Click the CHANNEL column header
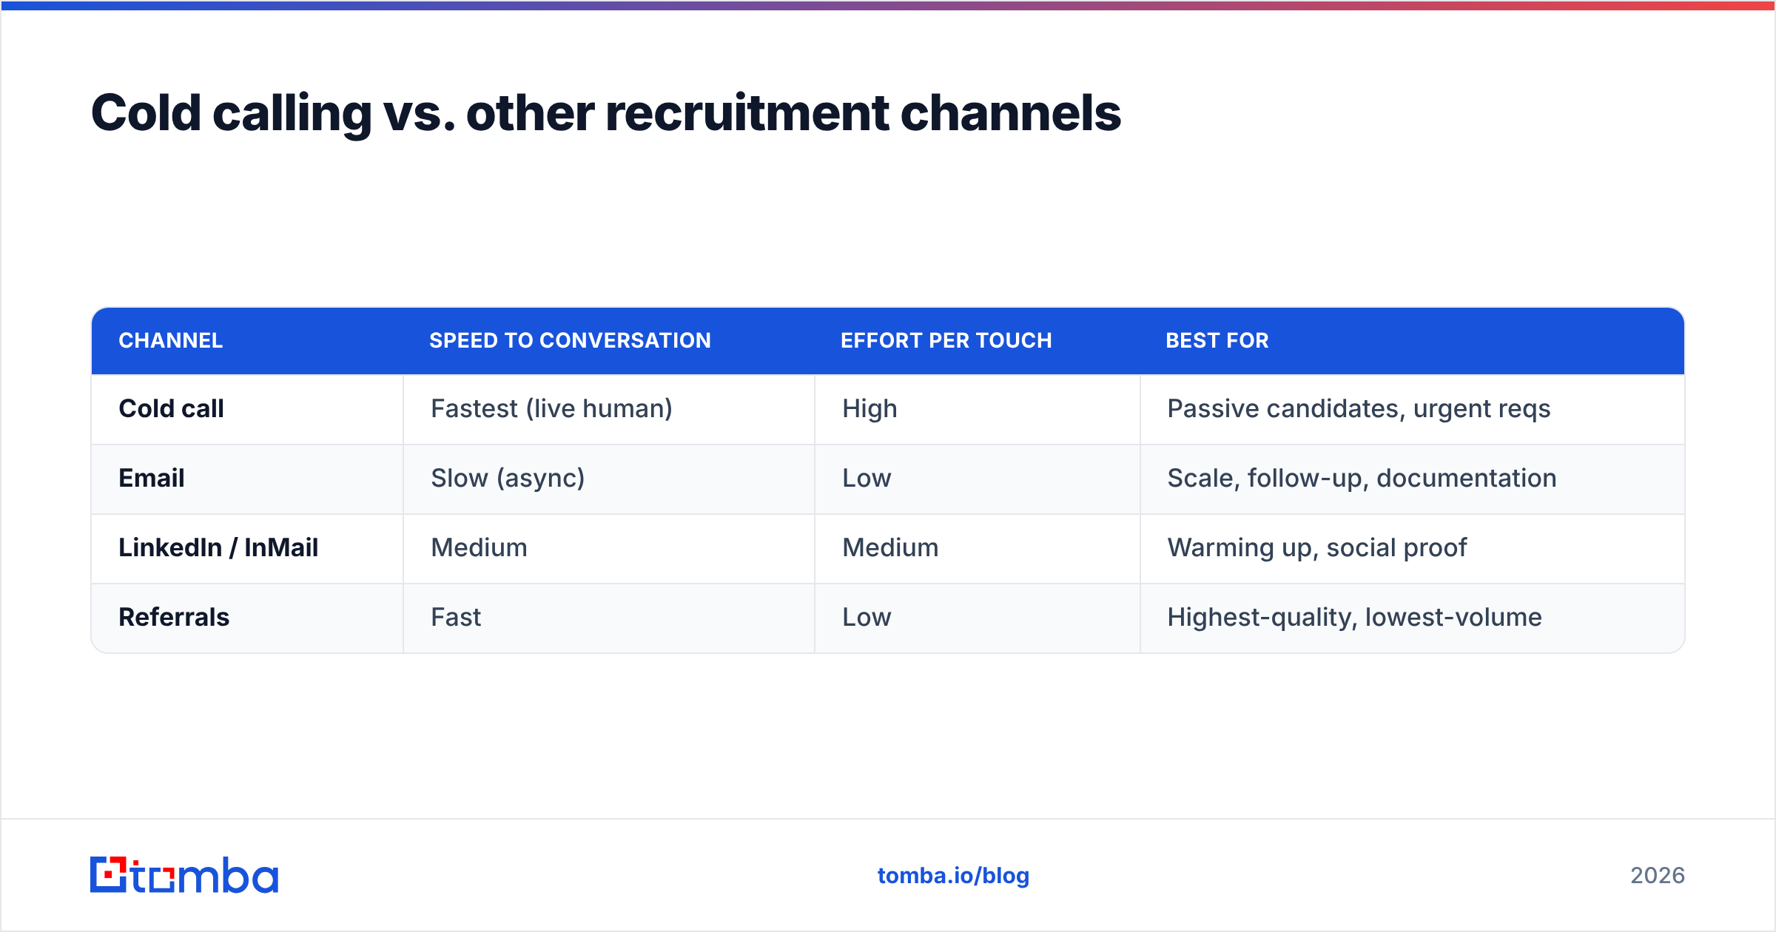The width and height of the screenshot is (1776, 932). 171,340
